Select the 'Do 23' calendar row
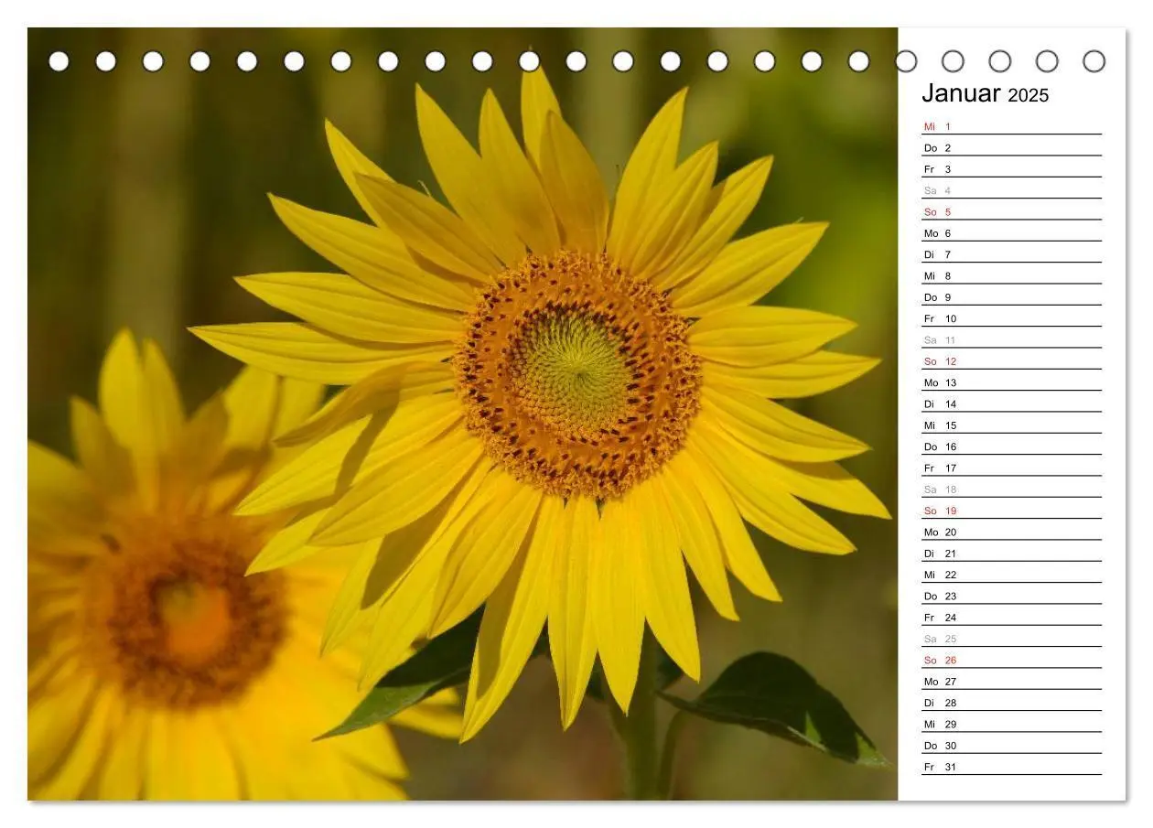 (x=1011, y=596)
